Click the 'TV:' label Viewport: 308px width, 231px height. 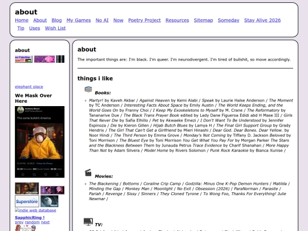pyautogui.click(x=99, y=225)
